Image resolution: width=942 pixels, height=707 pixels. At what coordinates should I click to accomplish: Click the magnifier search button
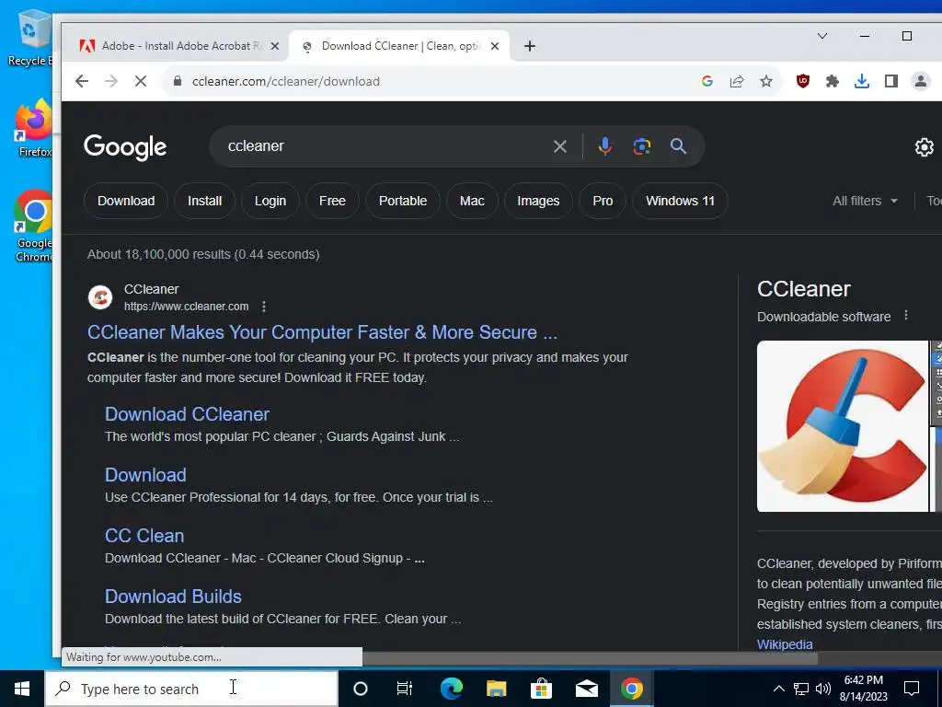(678, 146)
